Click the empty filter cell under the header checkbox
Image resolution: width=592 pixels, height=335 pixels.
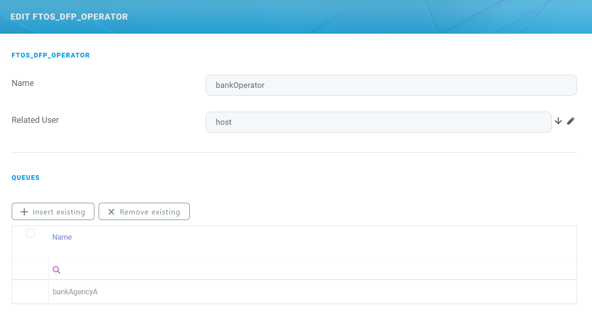tap(30, 270)
